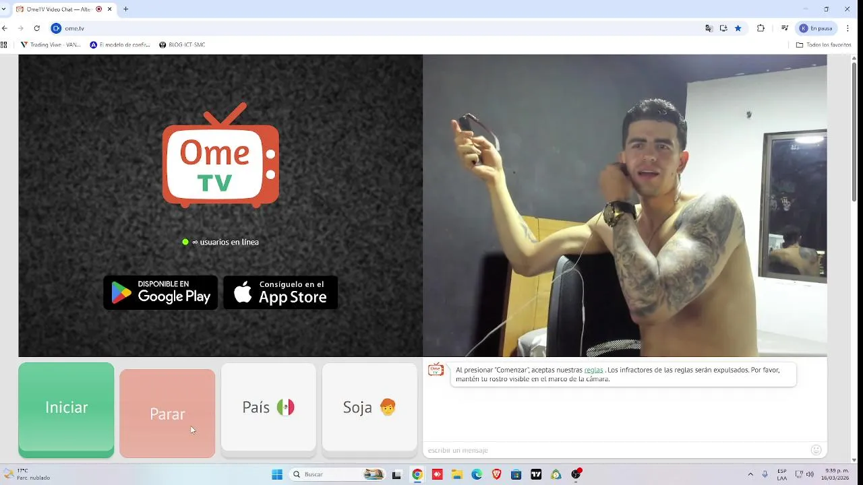Open the weather widget showing 17°C
Image resolution: width=863 pixels, height=485 pixels.
pos(27,474)
